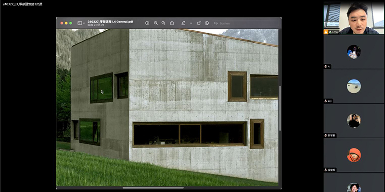The height and width of the screenshot is (192, 385).
Task: Expand the highlight tool dropdown arrow
Action: tap(191, 23)
